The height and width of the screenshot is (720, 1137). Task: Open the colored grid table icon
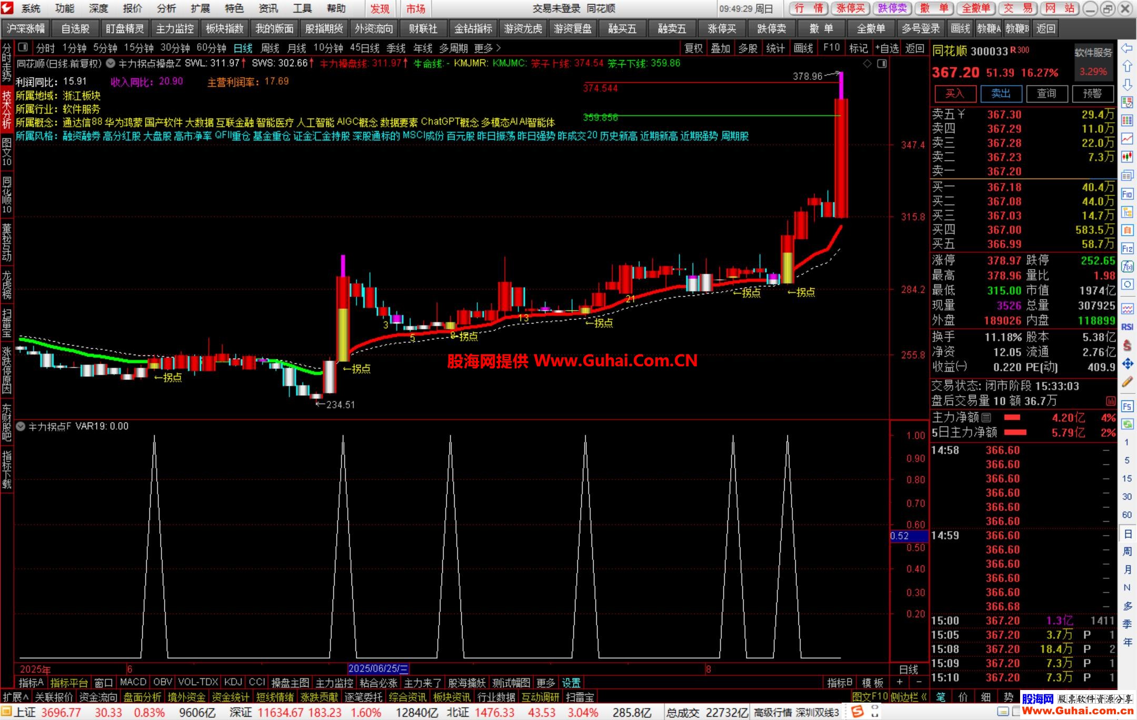(1127, 121)
